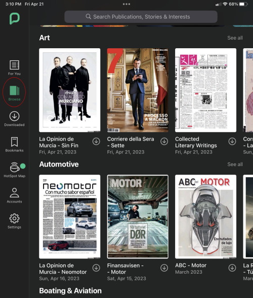Tap the Boating & Aviation heading
Screen dimensions: 253x298
click(x=70, y=291)
